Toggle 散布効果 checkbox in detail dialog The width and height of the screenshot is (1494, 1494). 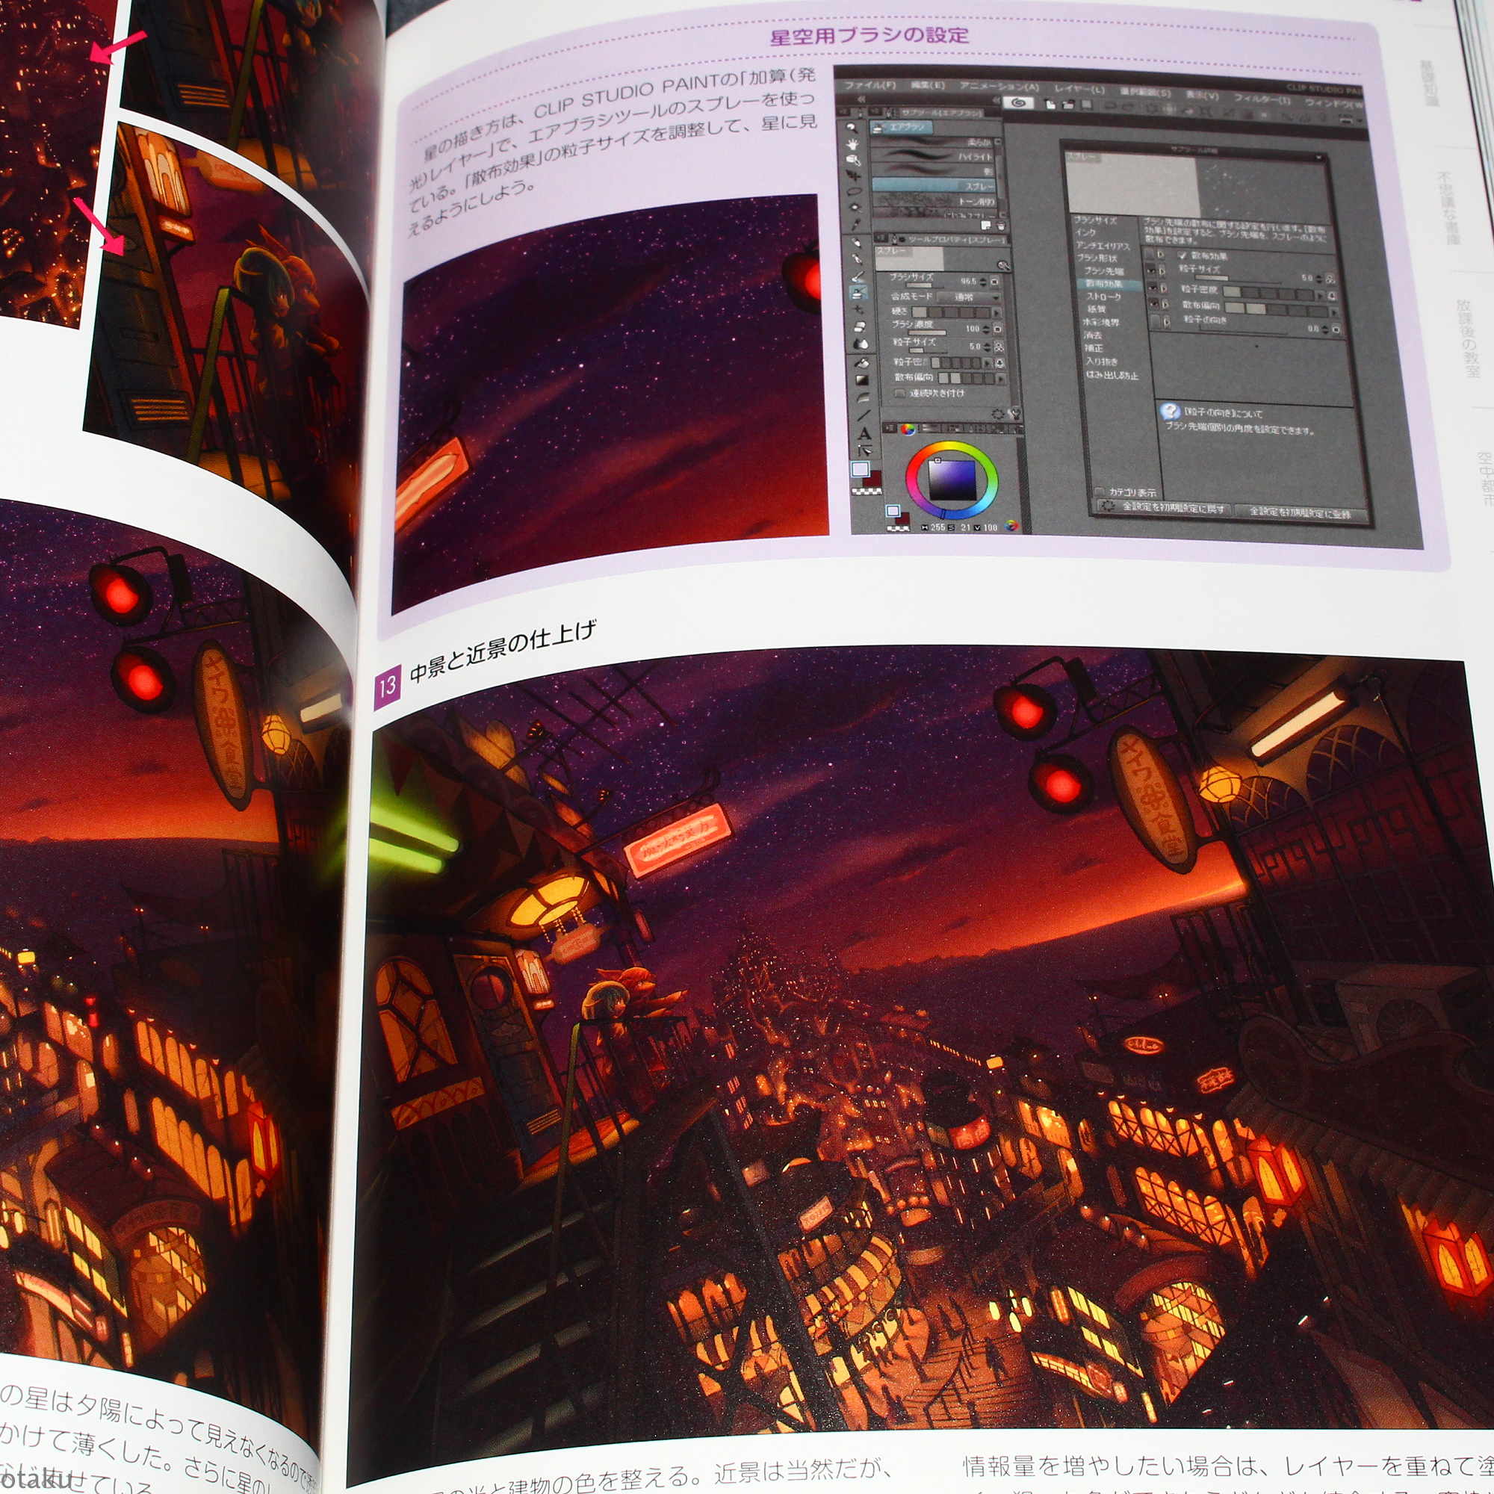click(1183, 257)
